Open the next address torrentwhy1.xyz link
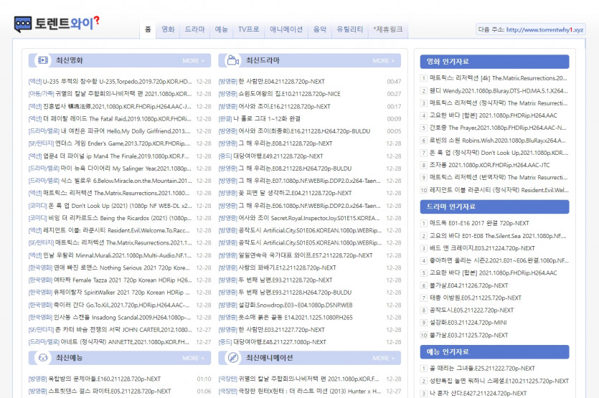Screen dimensions: 599x398 pos(544,30)
